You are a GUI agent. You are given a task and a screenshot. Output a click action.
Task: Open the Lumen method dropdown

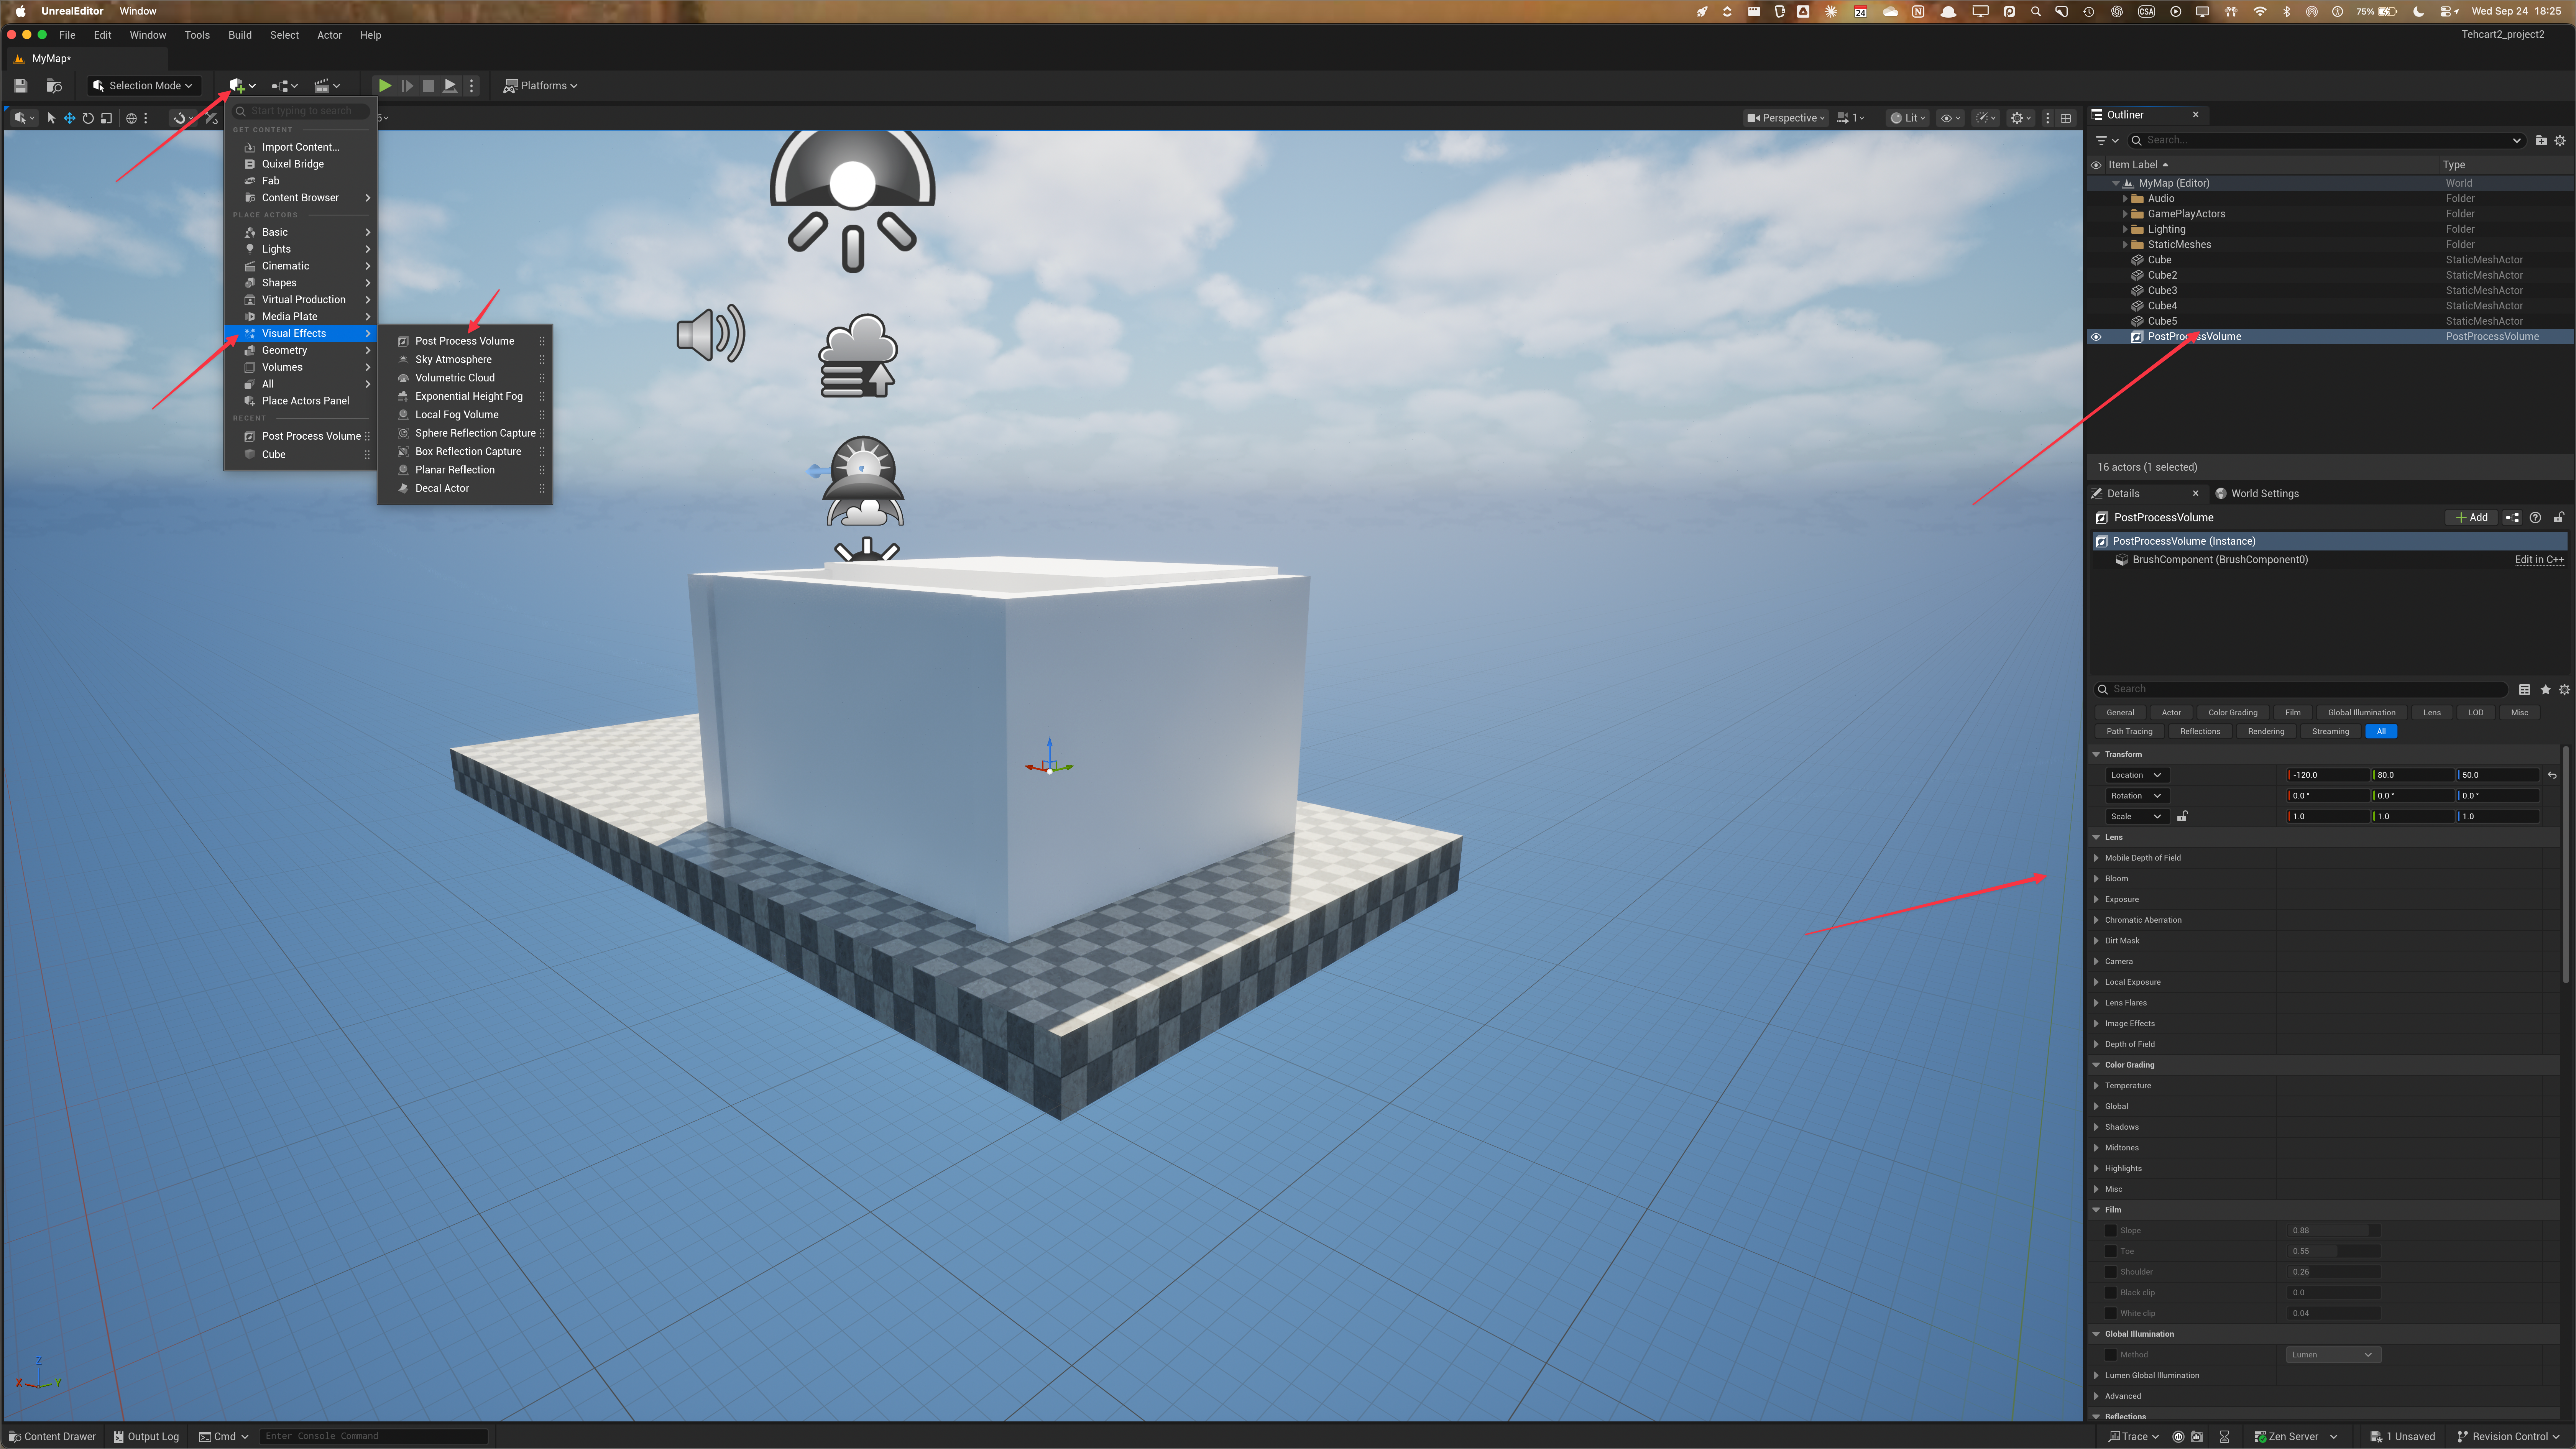2333,1355
